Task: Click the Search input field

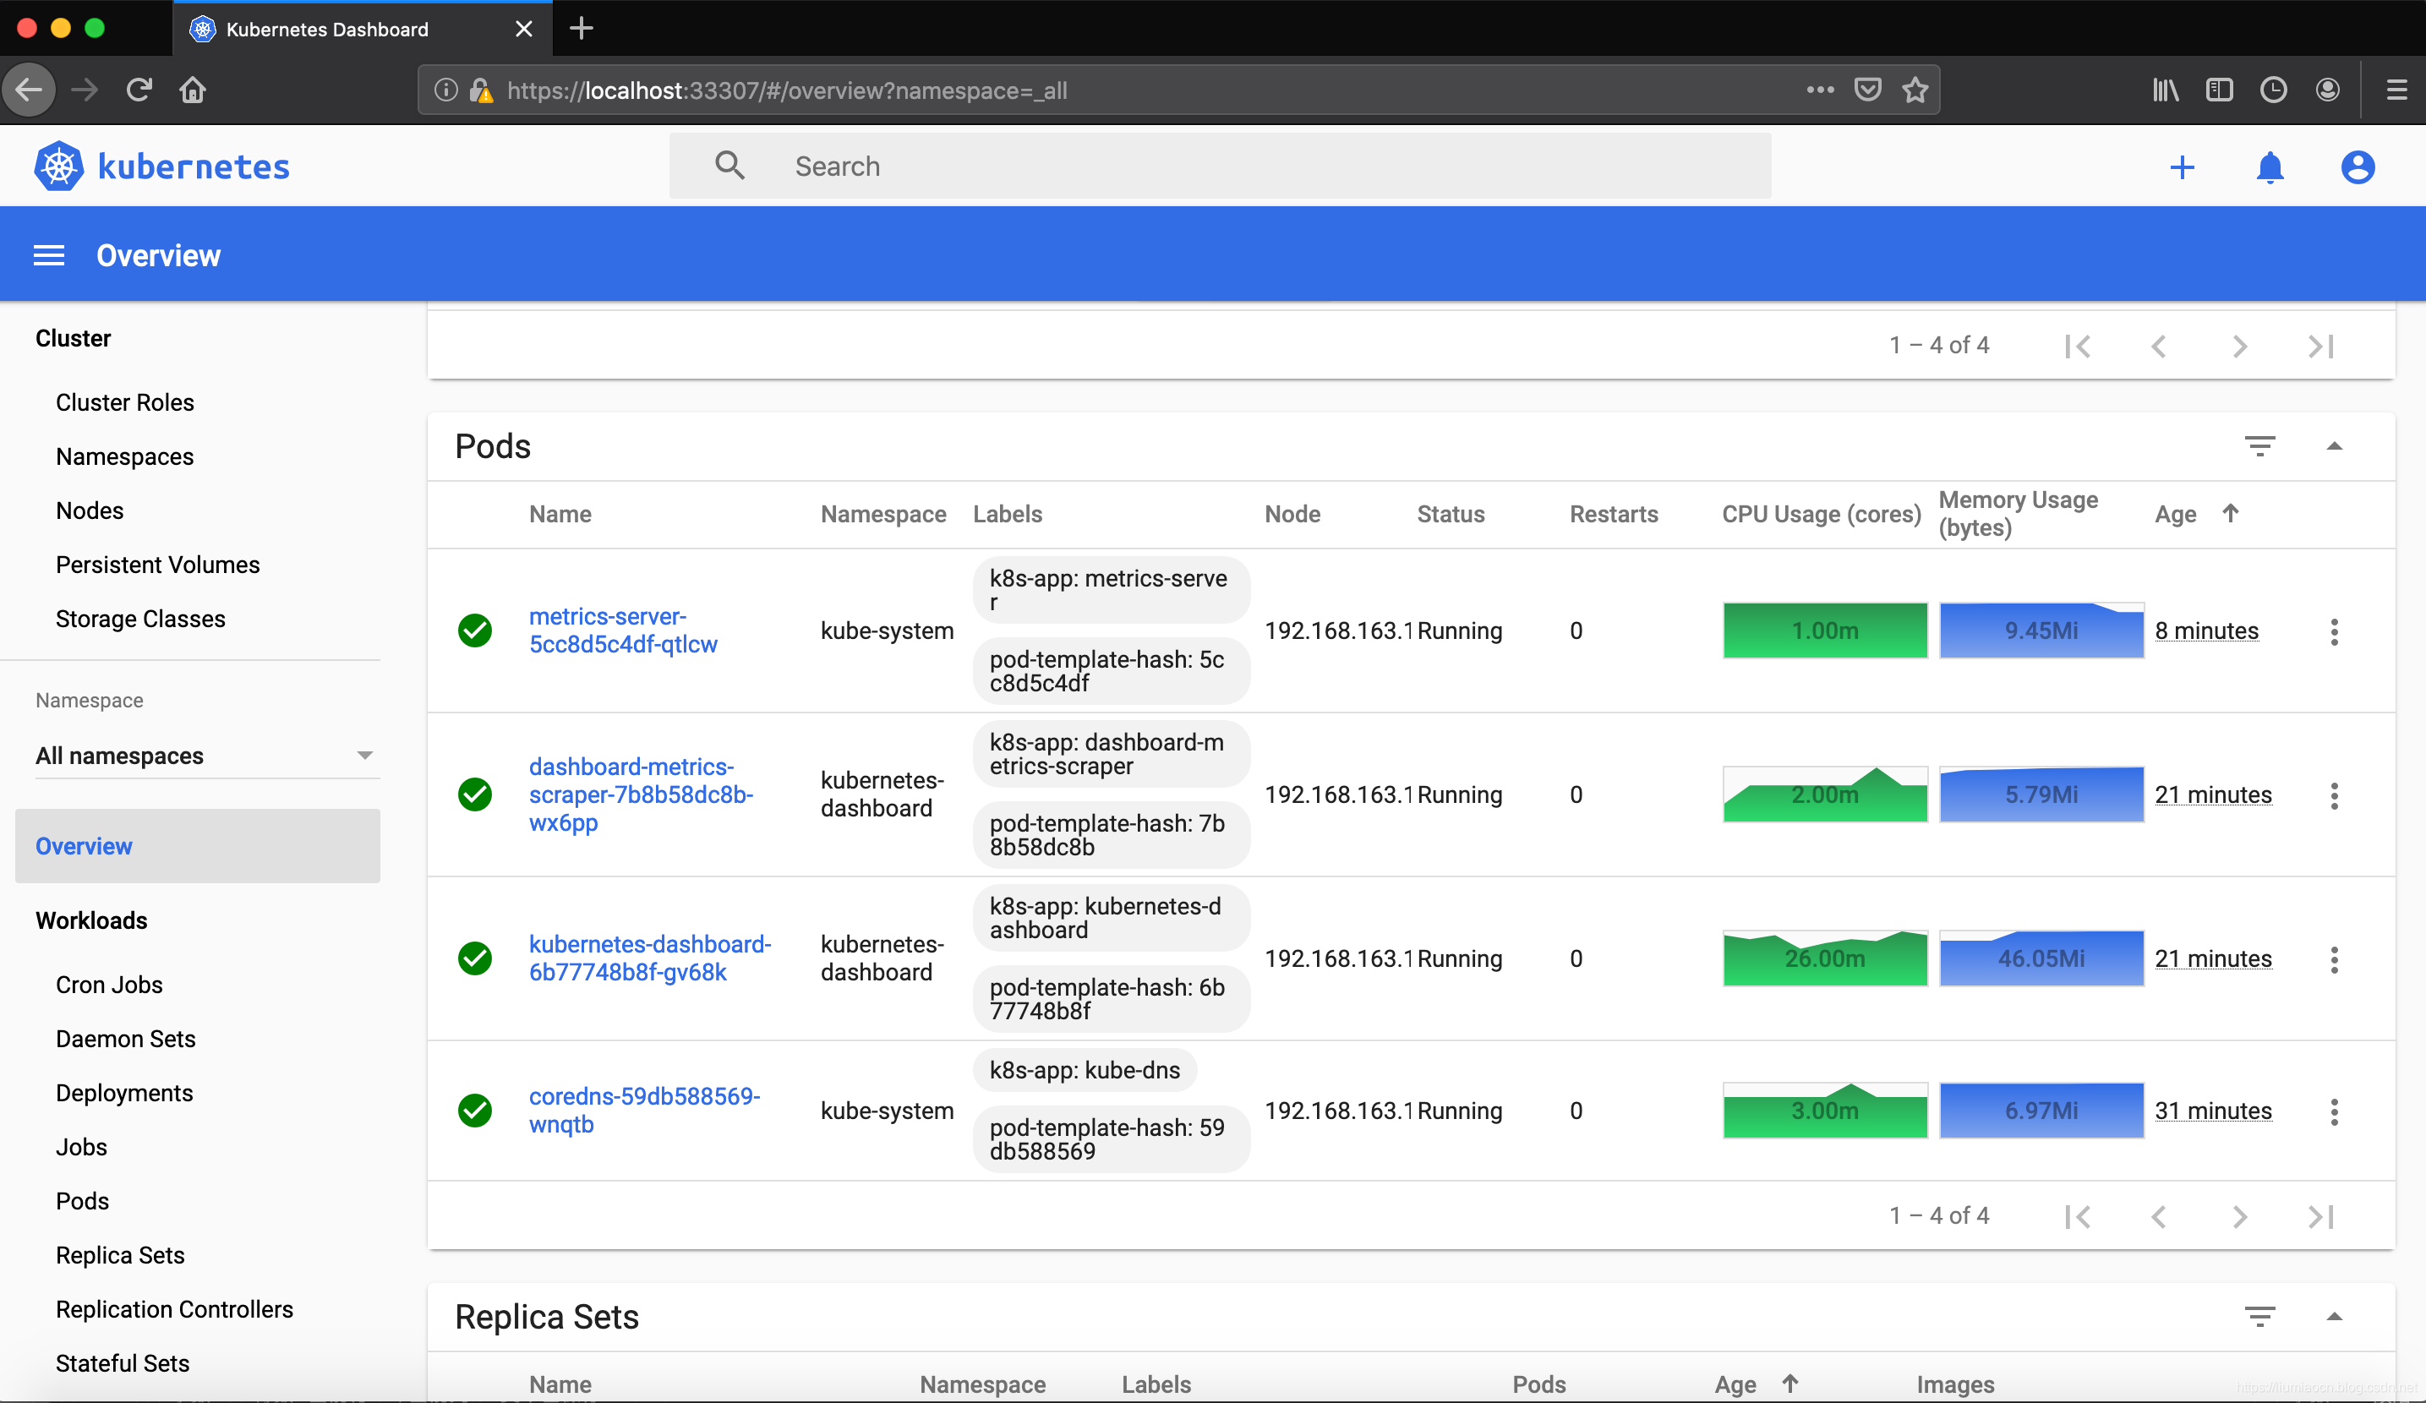Action: 1220,166
